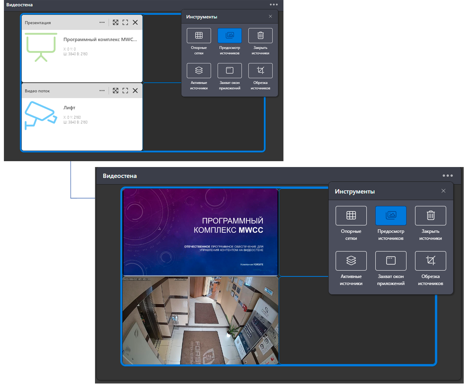
Task: Open three-dot menu of upper Видеостена panel
Action: [274, 5]
